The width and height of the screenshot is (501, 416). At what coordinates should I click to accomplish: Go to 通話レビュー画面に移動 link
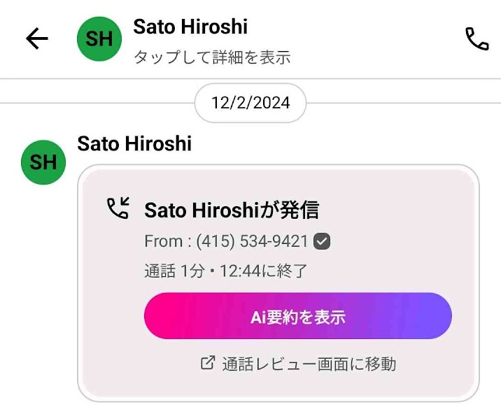[x=309, y=364]
